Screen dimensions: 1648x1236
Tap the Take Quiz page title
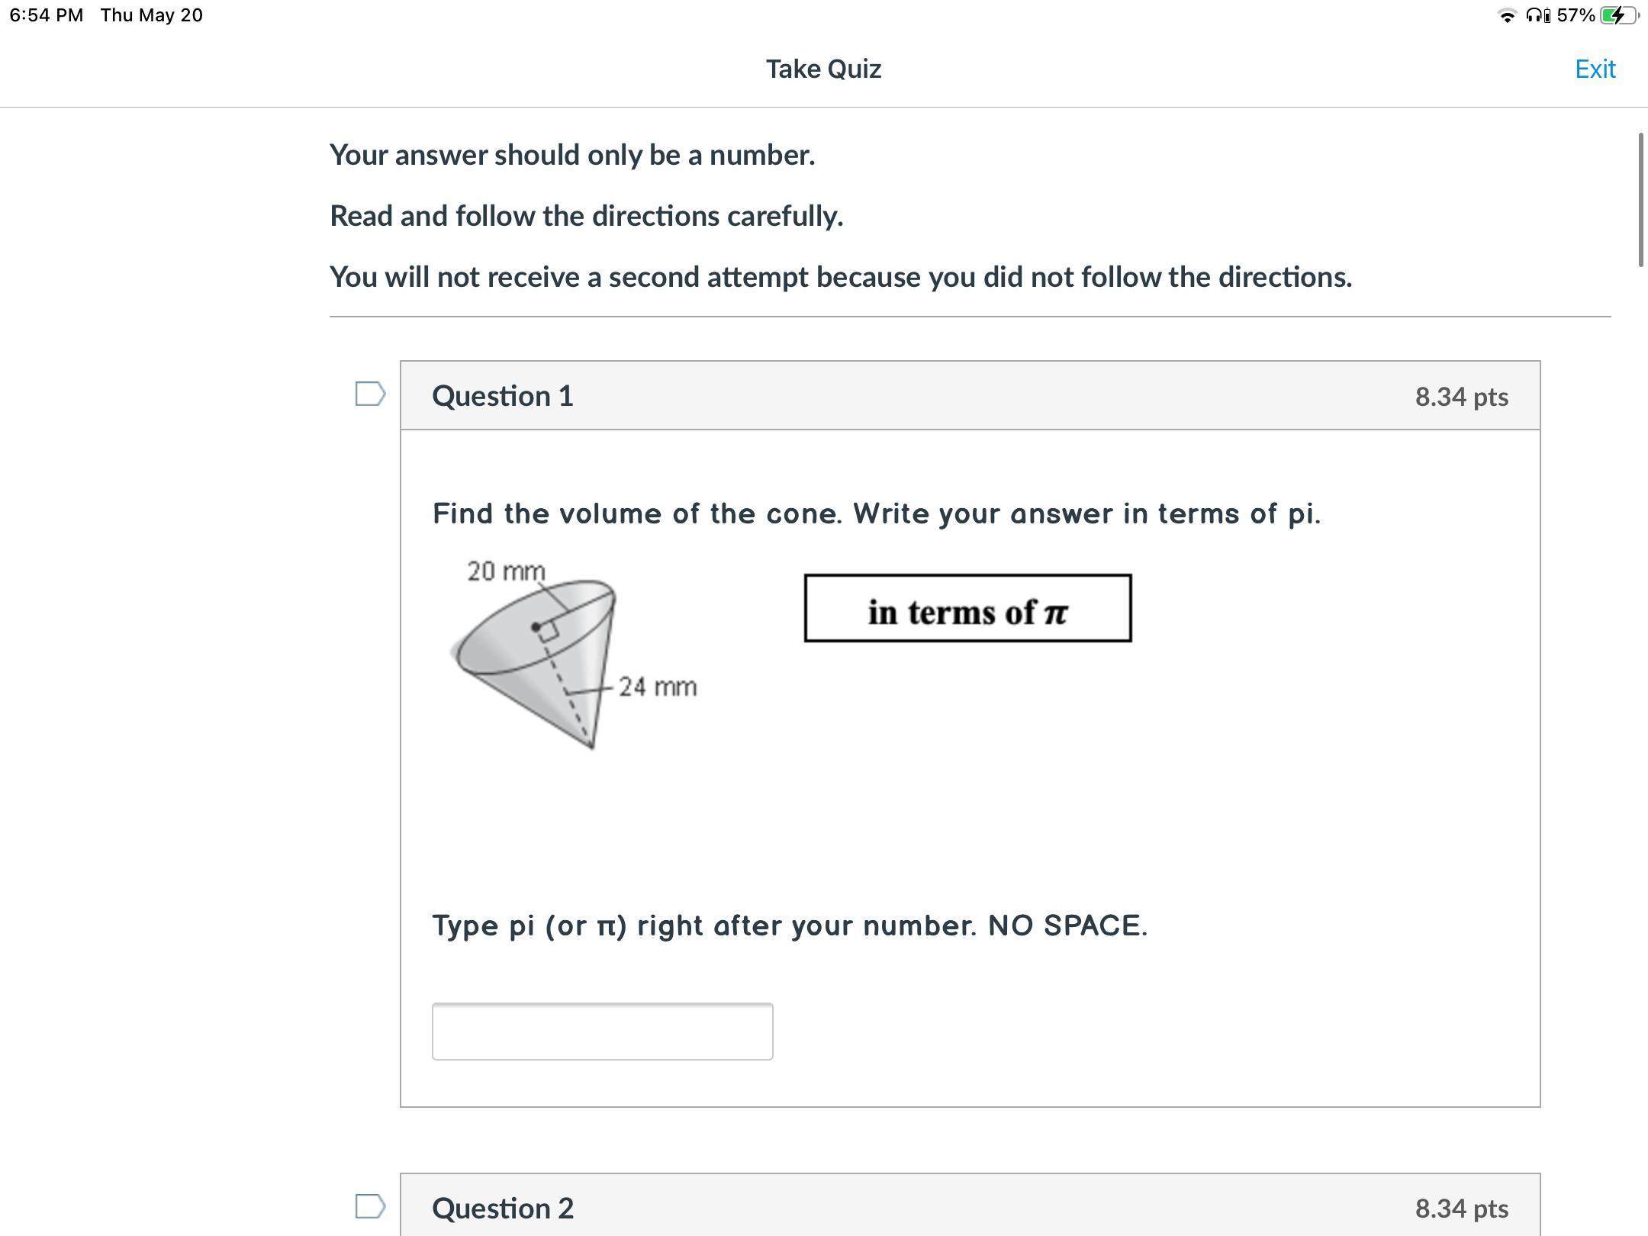point(823,69)
